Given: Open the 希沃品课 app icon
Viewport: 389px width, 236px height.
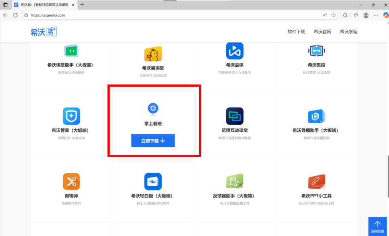Looking at the screenshot, I should tap(235, 51).
